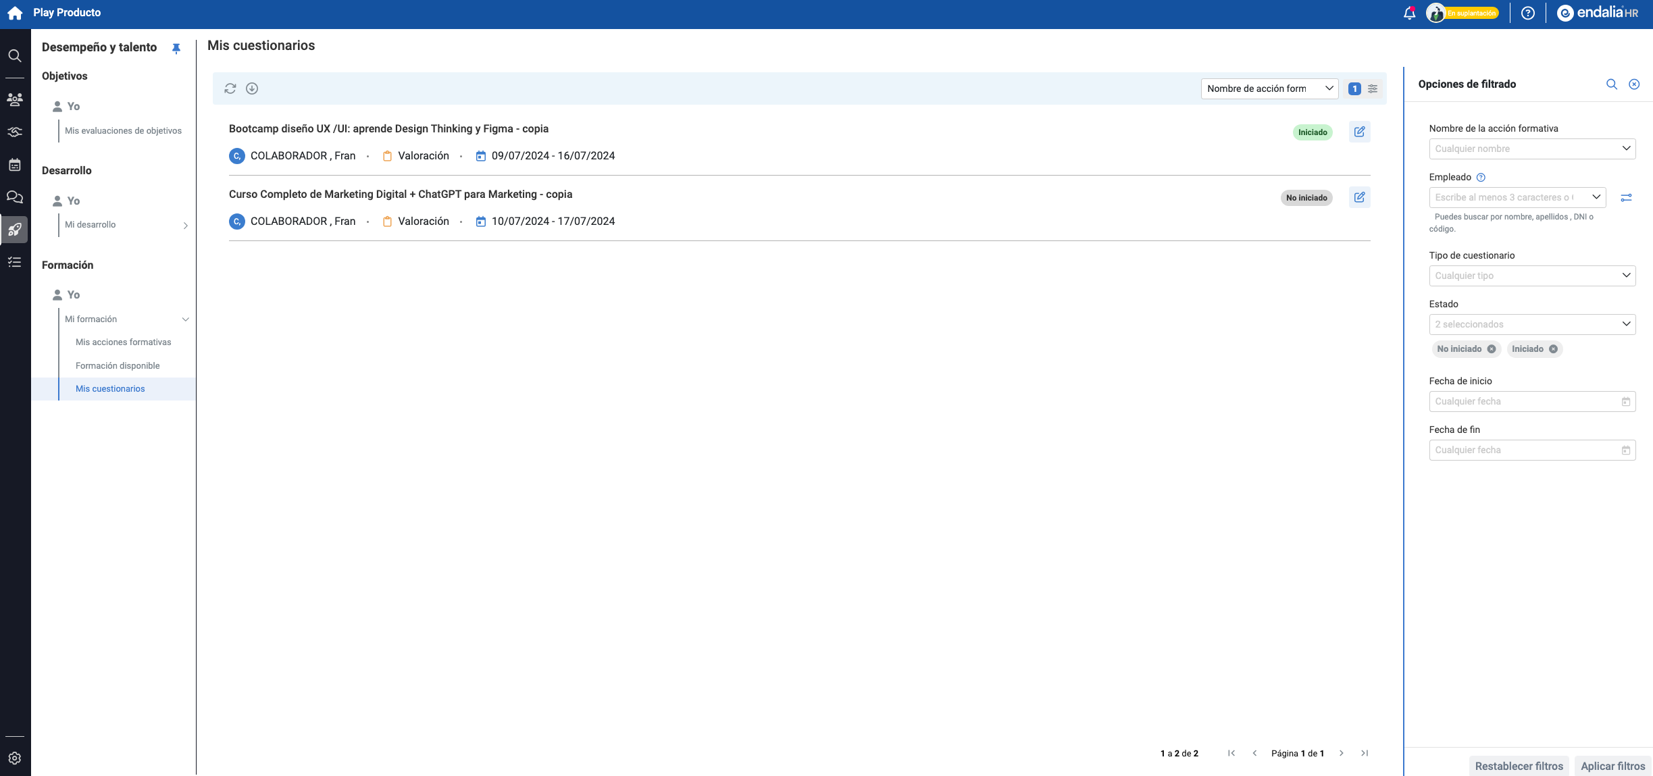Click the Fecha de inicio date field
1653x776 pixels.
[x=1531, y=401]
